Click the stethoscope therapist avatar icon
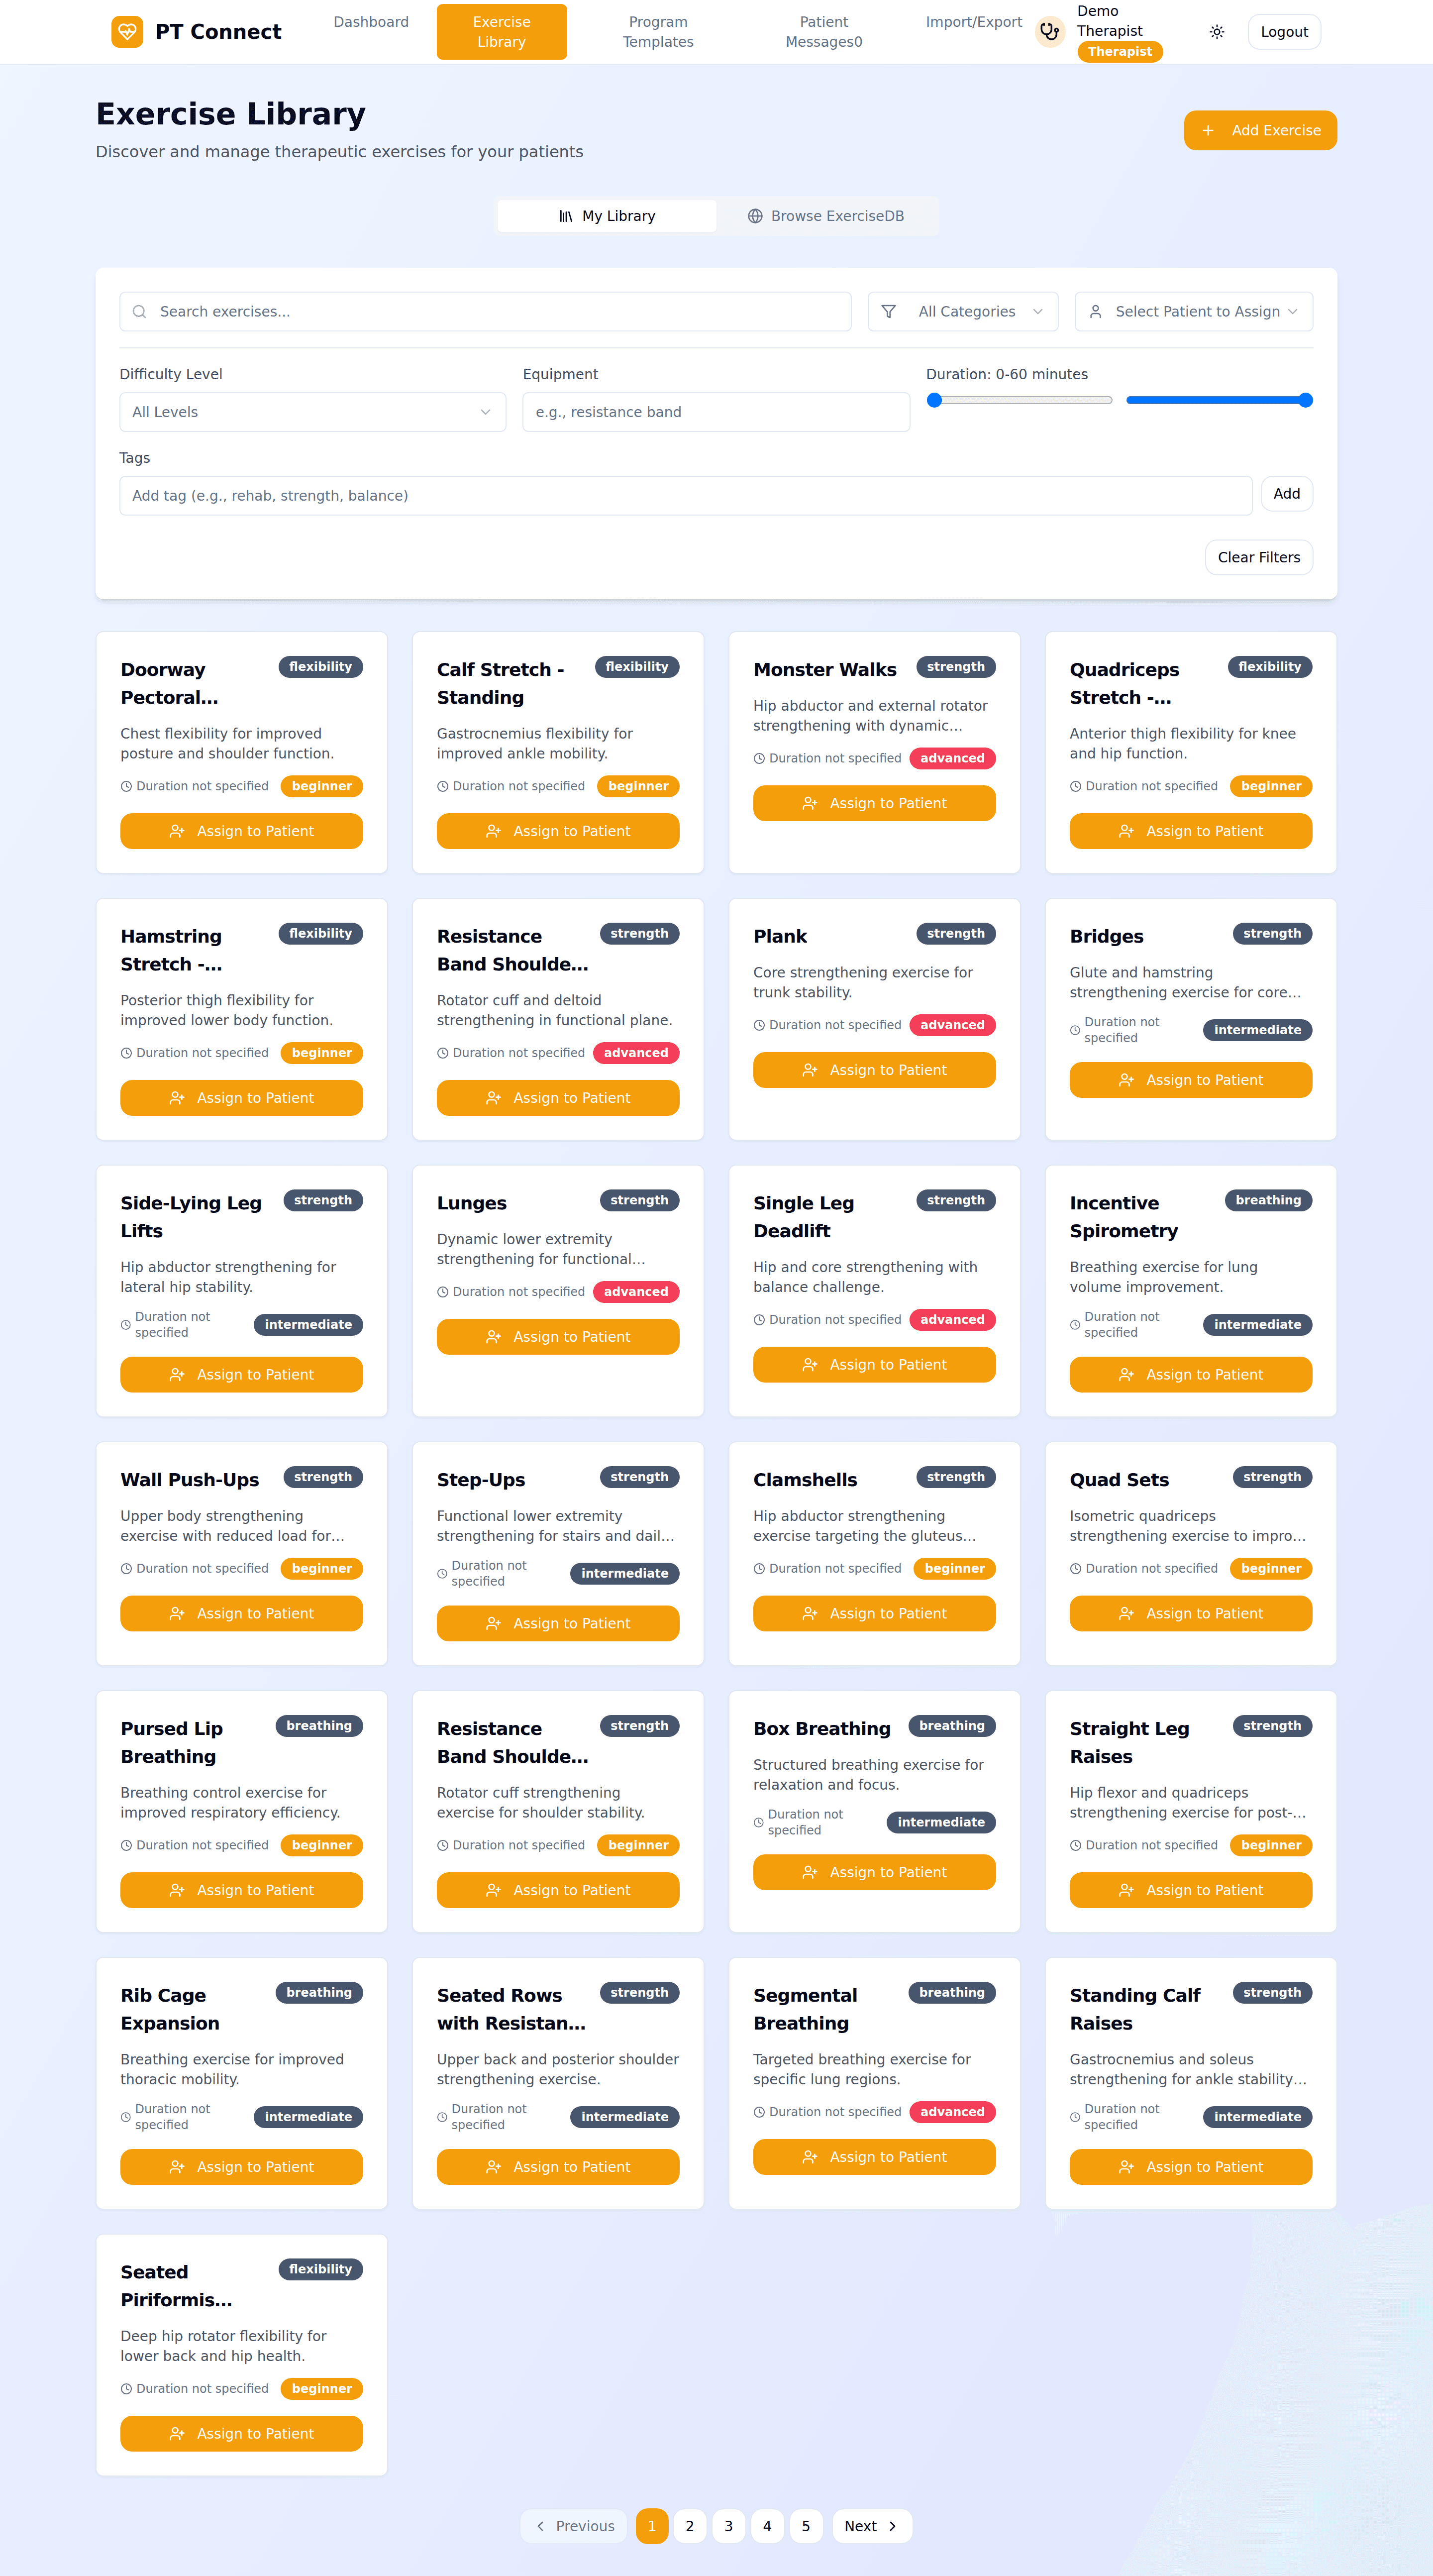 (x=1049, y=32)
